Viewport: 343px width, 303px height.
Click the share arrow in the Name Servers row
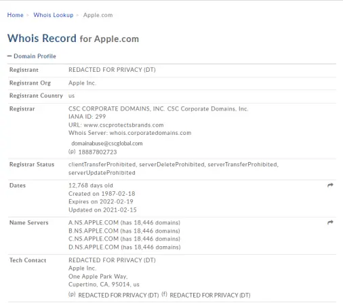330,222
